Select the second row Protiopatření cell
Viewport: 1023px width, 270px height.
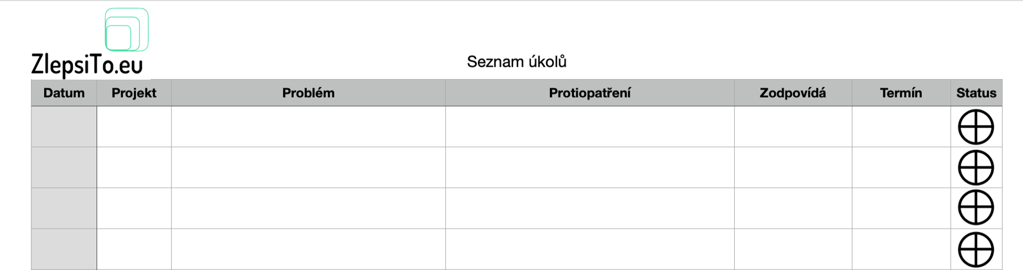[x=589, y=167]
